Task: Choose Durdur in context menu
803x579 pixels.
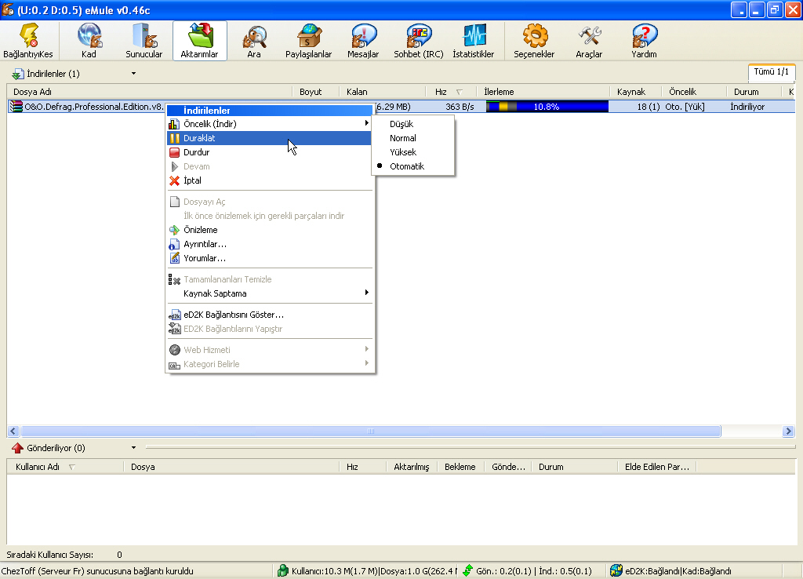Action: [270, 152]
